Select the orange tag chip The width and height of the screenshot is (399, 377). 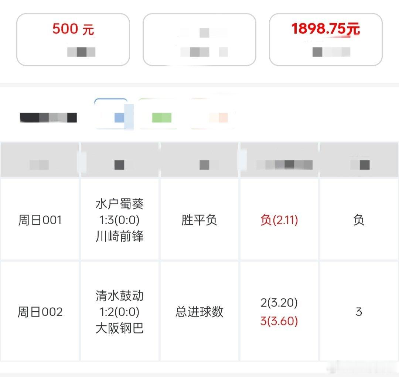(x=213, y=114)
